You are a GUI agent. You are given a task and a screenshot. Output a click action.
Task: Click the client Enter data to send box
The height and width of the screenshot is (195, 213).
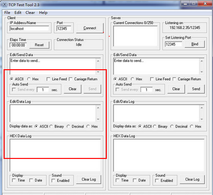coord(53,66)
